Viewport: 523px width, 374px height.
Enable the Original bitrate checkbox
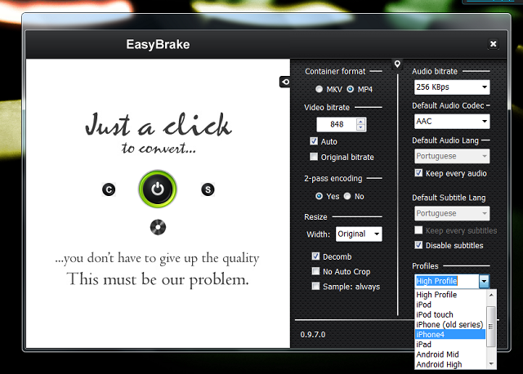(314, 156)
